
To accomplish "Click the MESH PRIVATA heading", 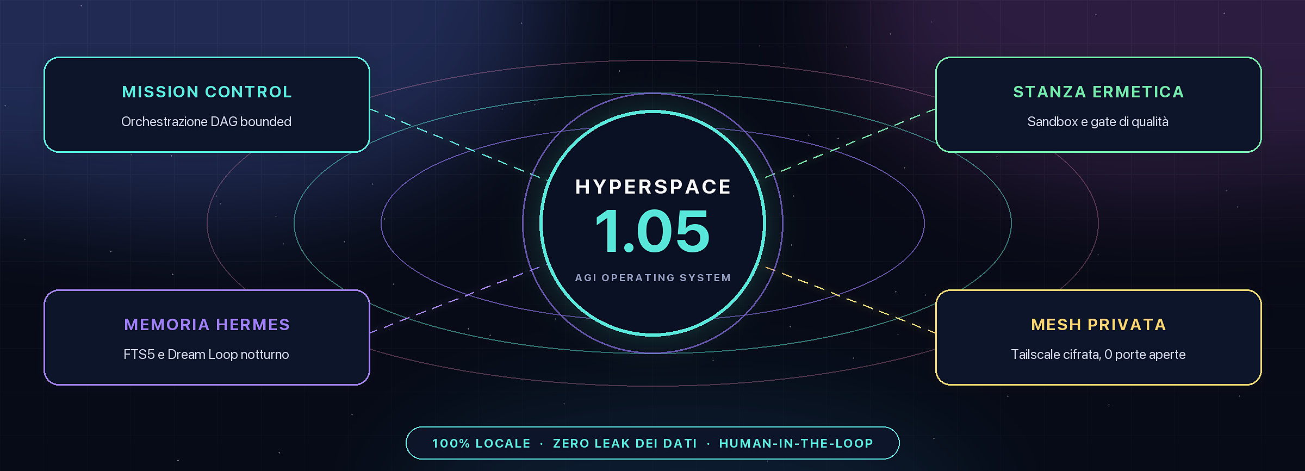I will 1098,325.
